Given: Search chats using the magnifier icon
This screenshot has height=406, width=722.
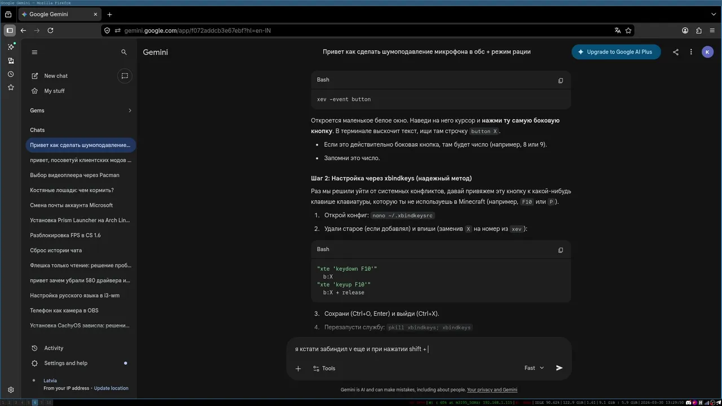Looking at the screenshot, I should [x=124, y=52].
